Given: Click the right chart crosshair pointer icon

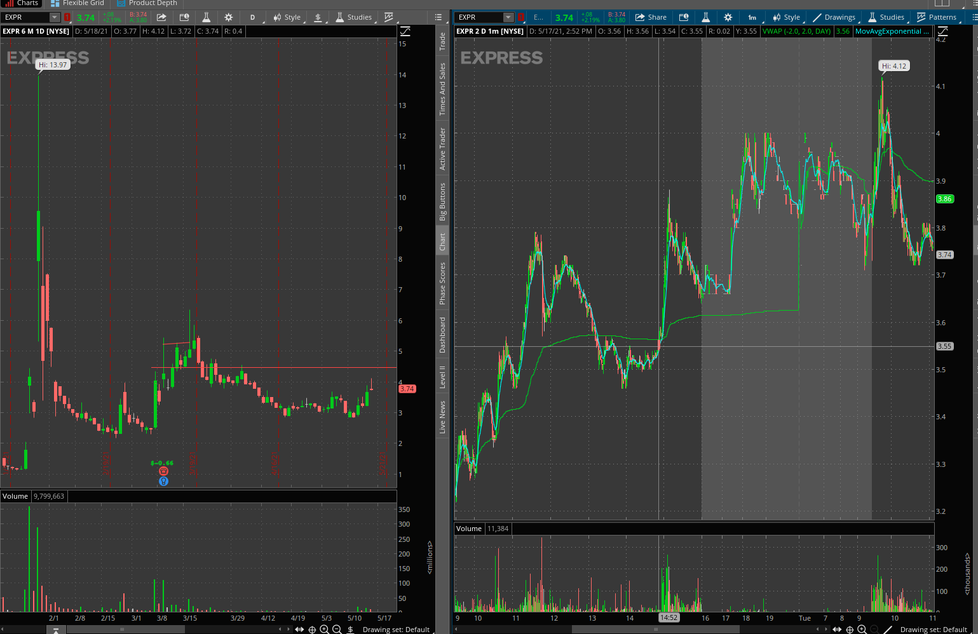Looking at the screenshot, I should 850,630.
